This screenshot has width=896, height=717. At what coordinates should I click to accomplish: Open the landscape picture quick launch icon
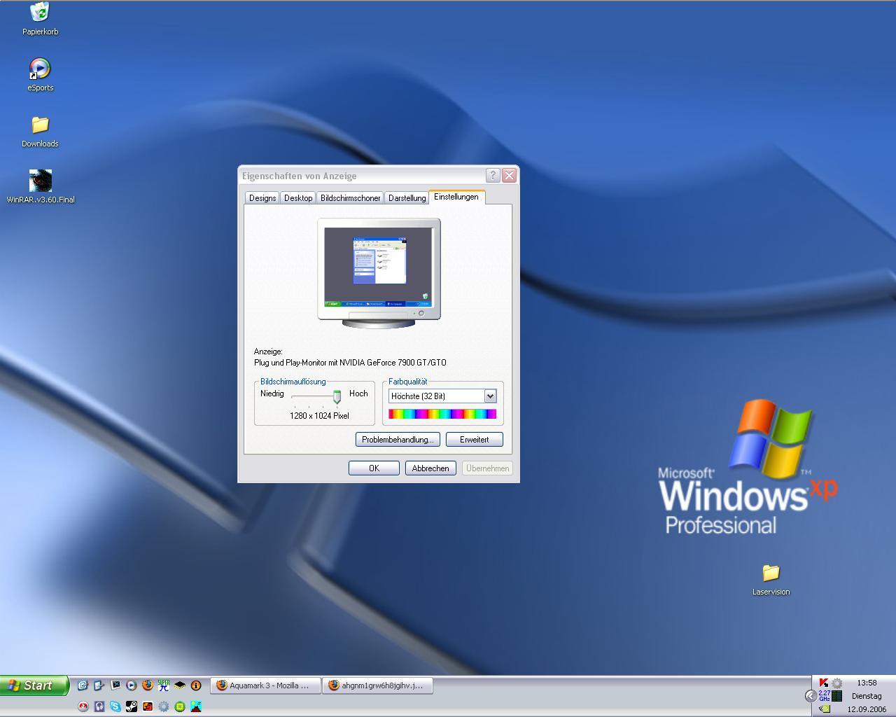point(196,706)
